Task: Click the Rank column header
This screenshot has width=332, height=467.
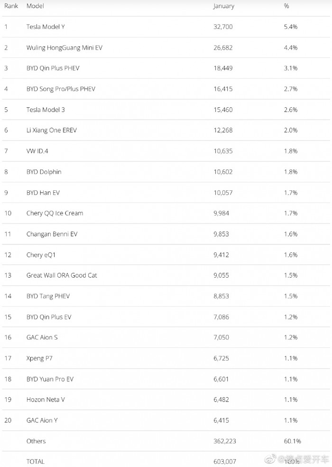Action: 11,6
